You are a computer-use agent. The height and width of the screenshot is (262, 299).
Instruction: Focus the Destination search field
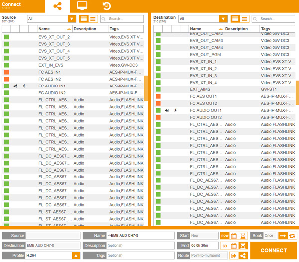[x=273, y=19]
